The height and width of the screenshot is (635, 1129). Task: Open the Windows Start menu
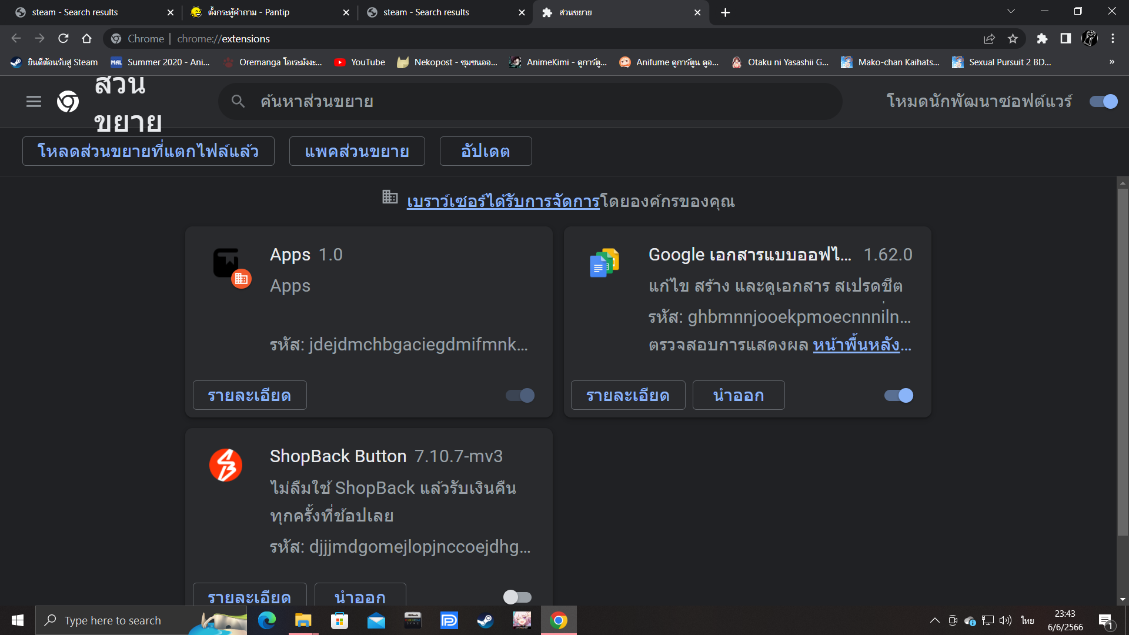(18, 620)
